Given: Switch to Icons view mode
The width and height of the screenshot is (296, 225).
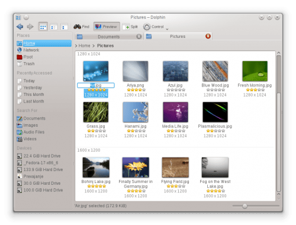Looking at the screenshot, I should (43, 27).
